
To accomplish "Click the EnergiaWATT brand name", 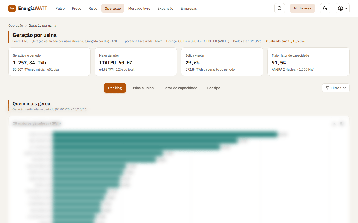I will click(33, 8).
